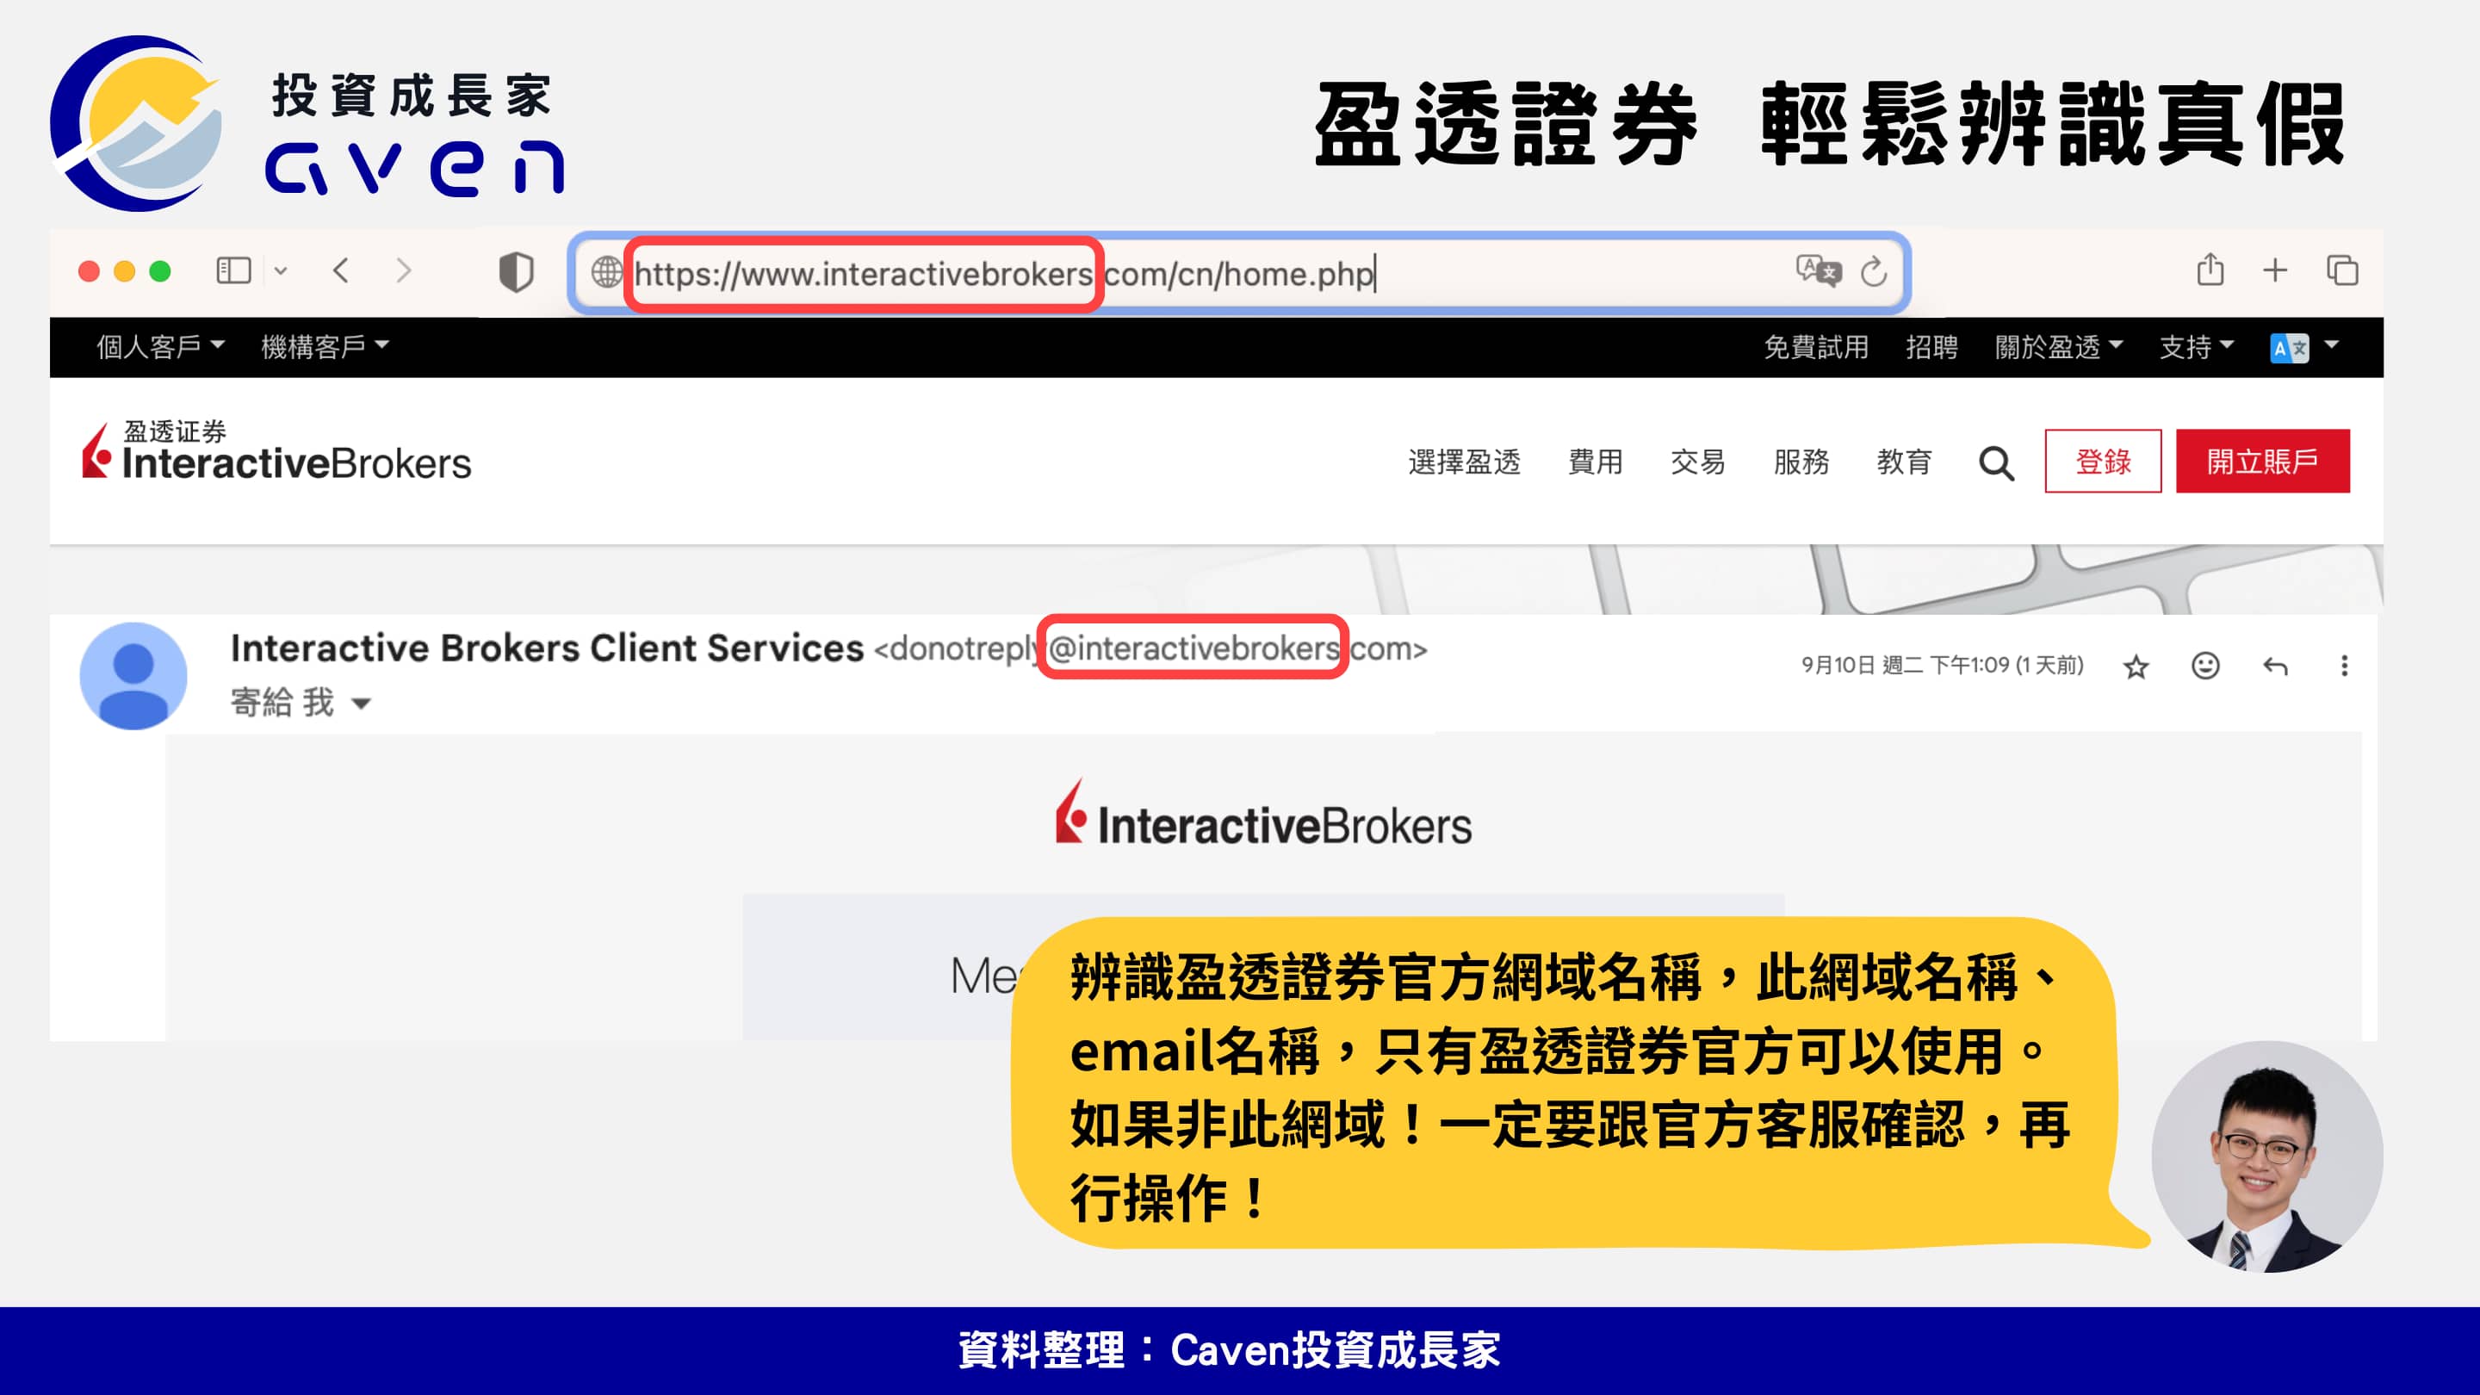Click the search magnifier icon

[1997, 463]
